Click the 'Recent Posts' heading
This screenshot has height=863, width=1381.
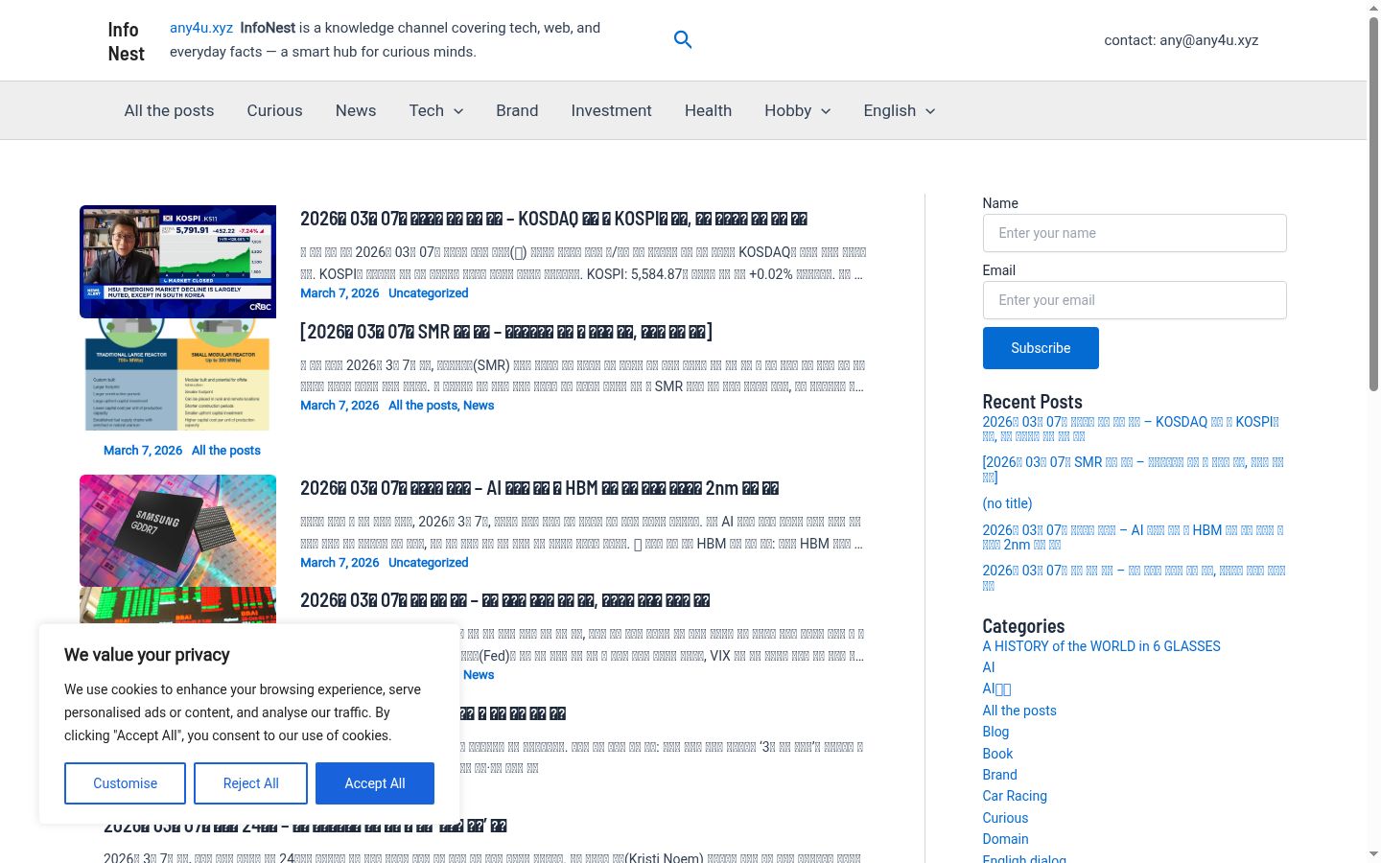[x=1032, y=402]
